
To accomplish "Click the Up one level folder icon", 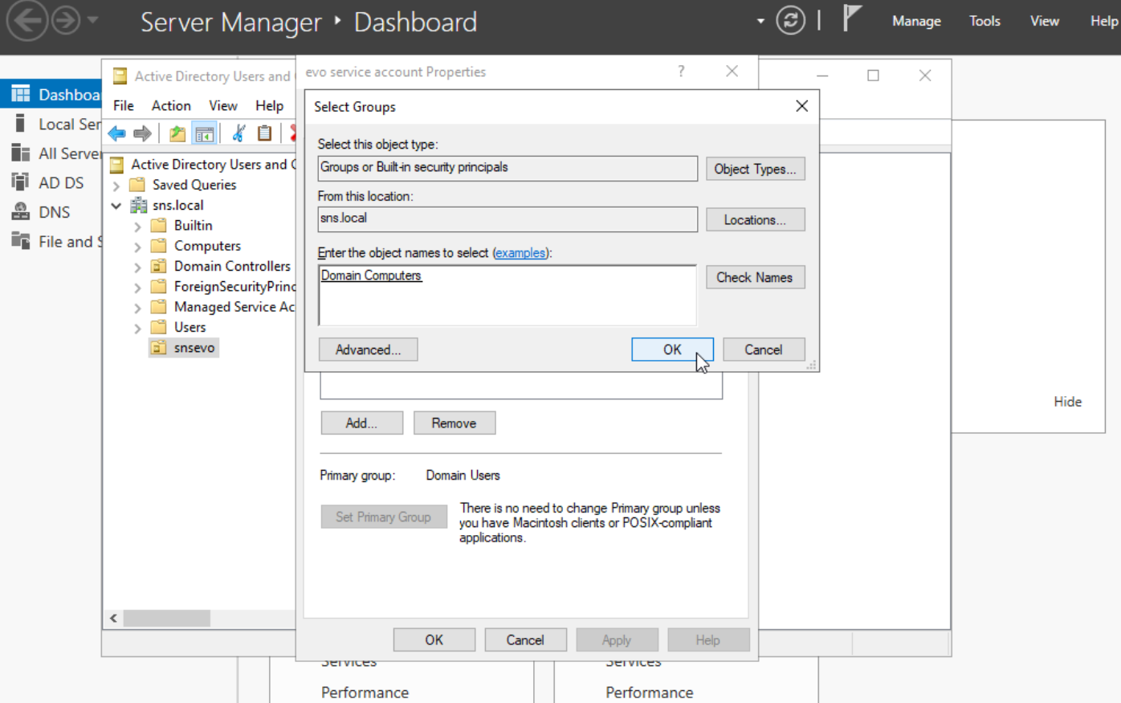I will (177, 133).
